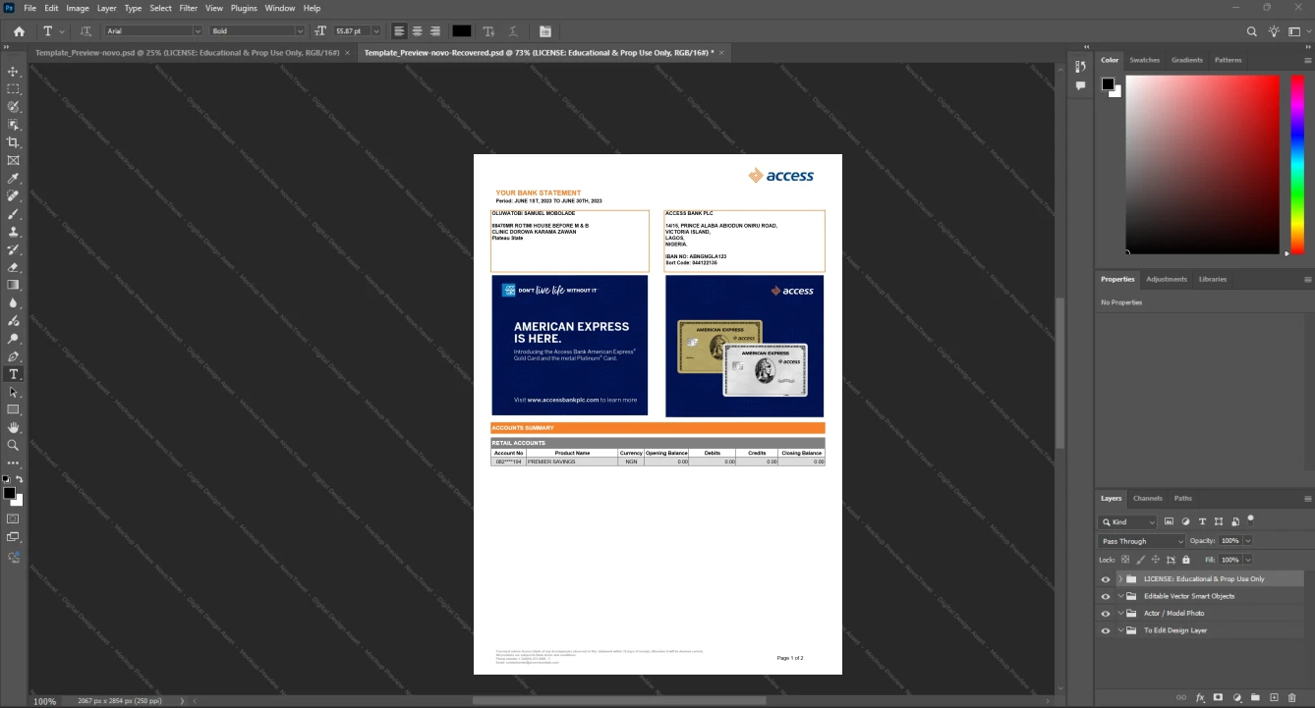The width and height of the screenshot is (1315, 708).
Task: Open the Layer menu
Action: (106, 8)
